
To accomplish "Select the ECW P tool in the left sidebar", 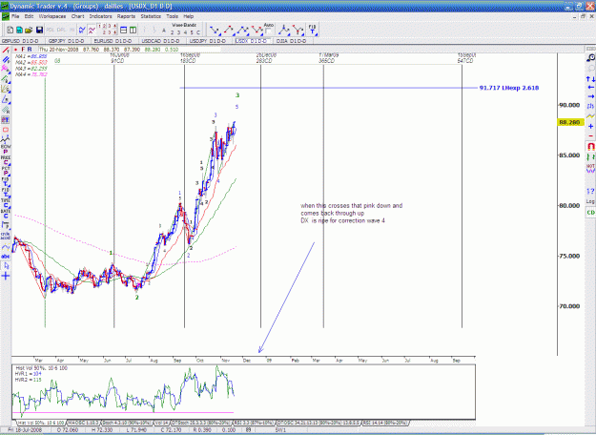I will tap(6, 149).
